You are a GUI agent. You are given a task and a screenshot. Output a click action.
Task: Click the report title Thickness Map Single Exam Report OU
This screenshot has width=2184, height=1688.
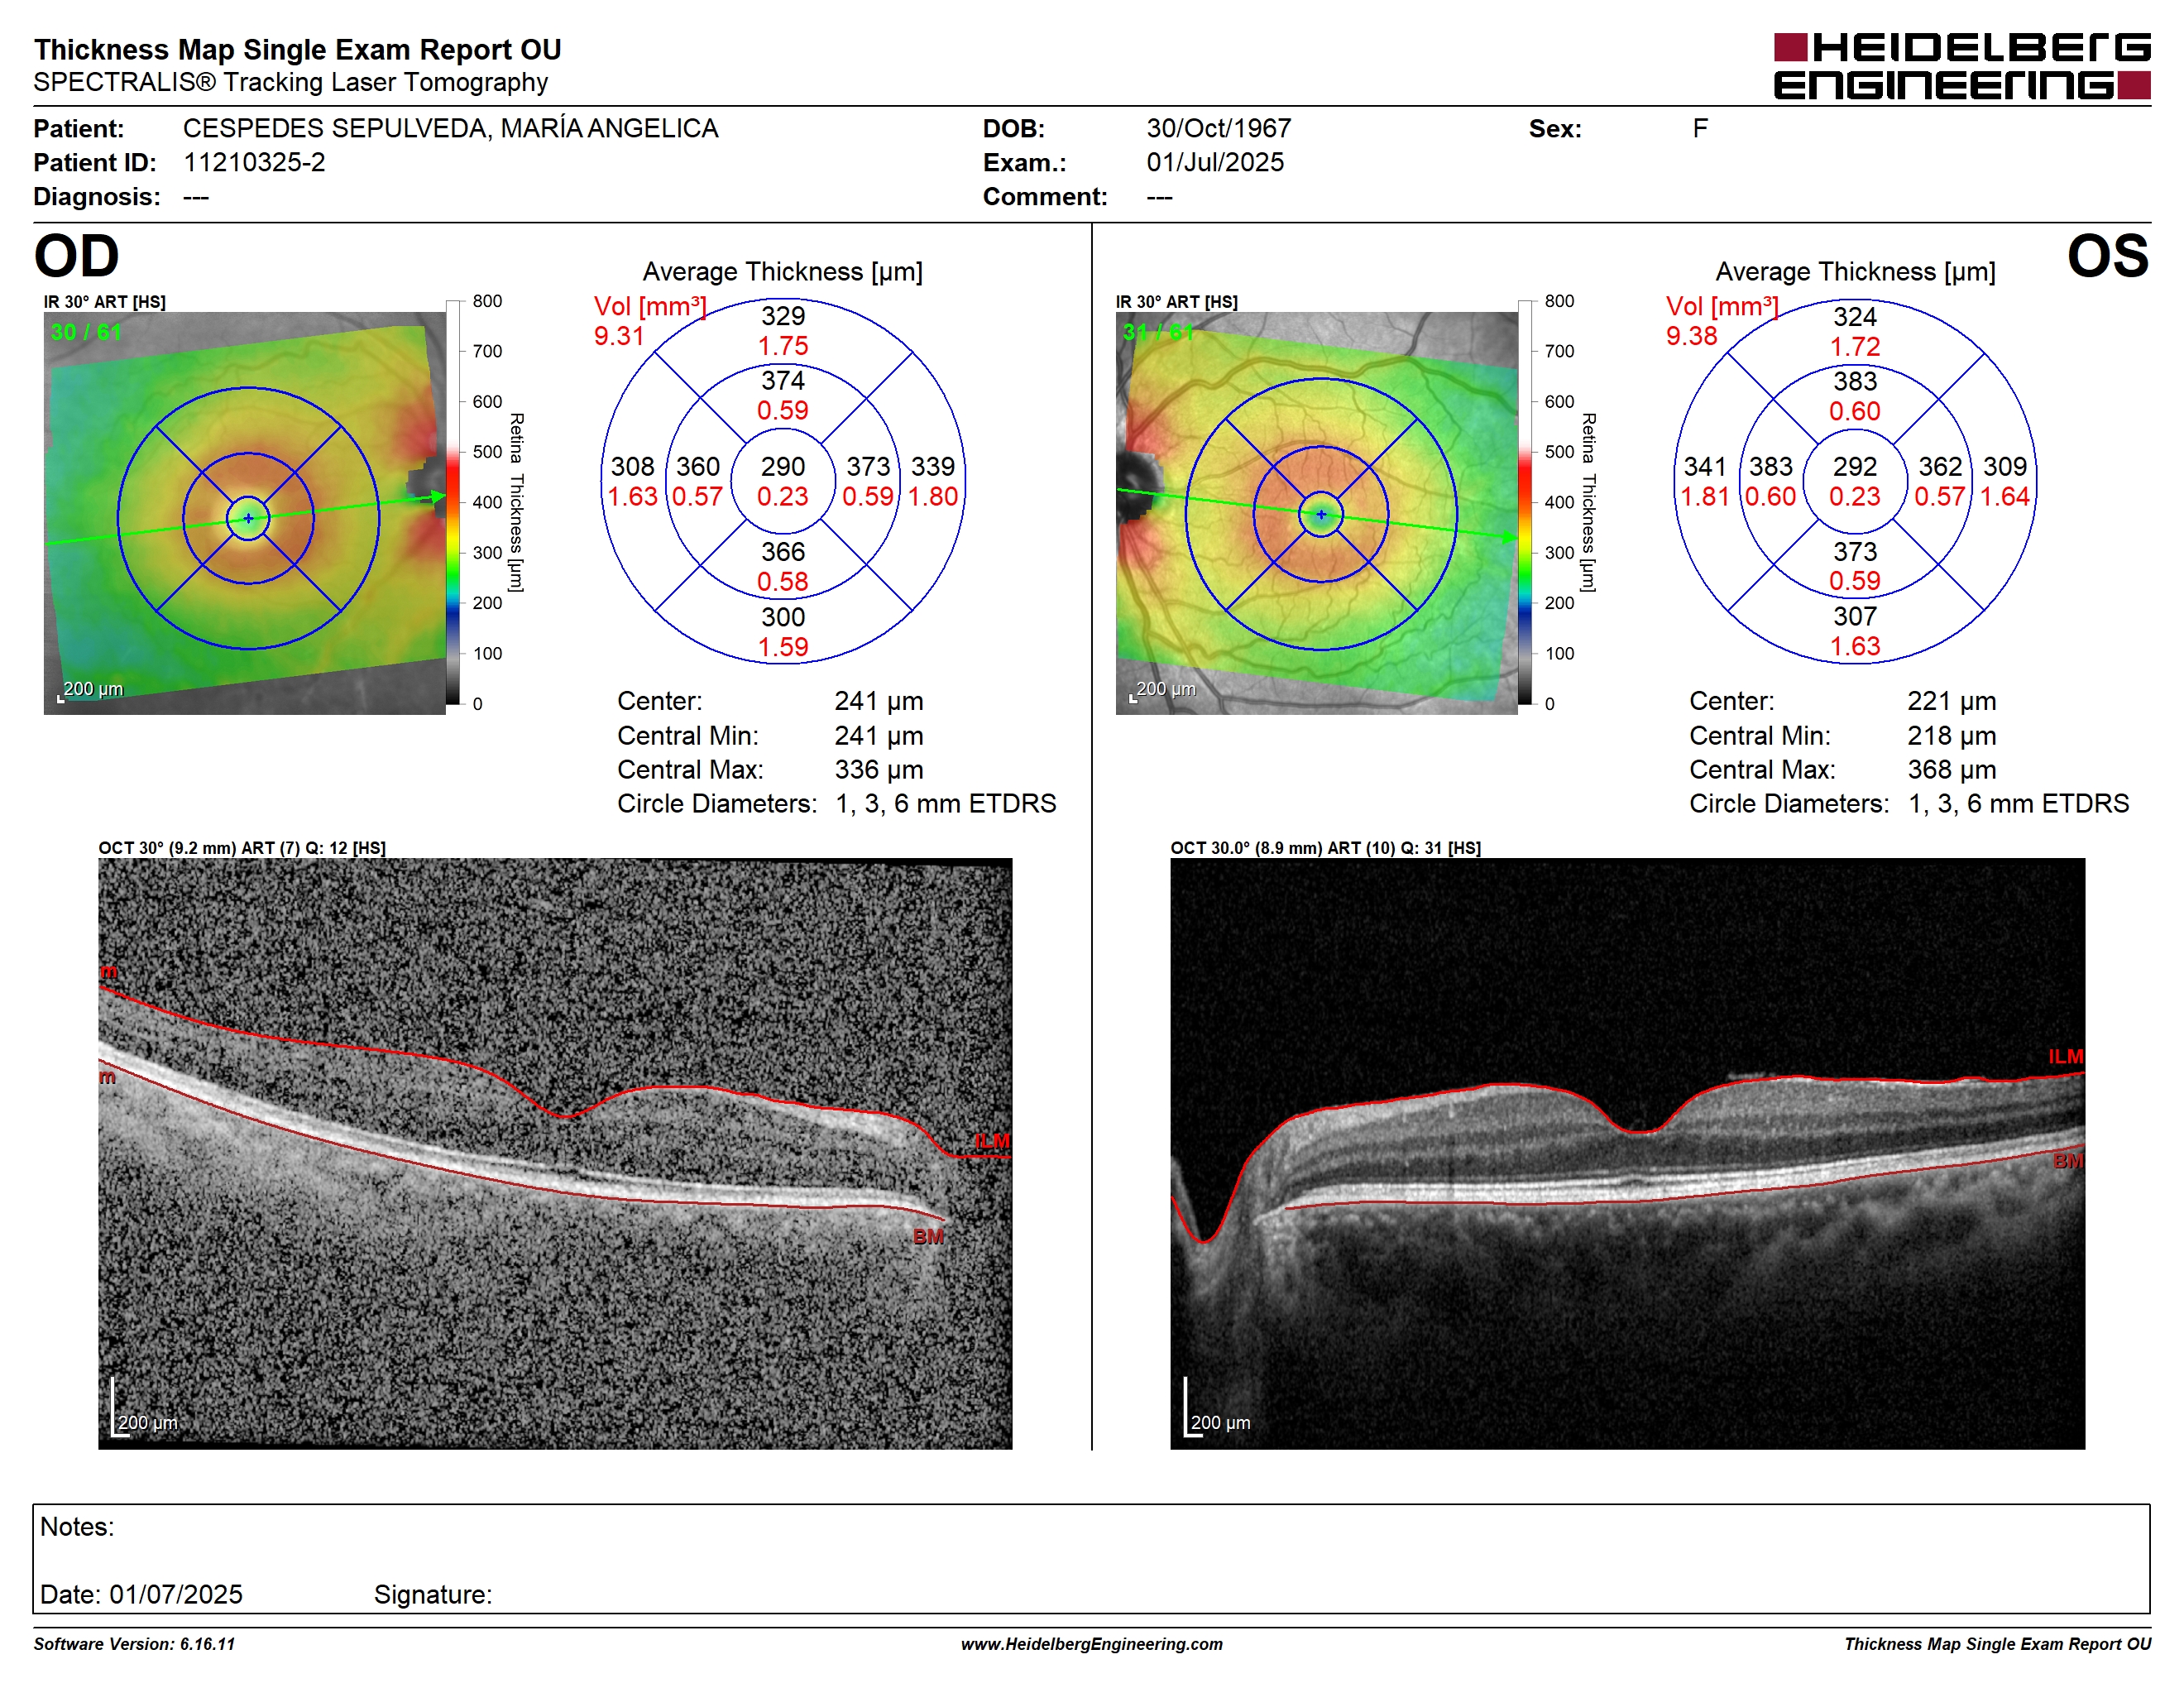(298, 50)
